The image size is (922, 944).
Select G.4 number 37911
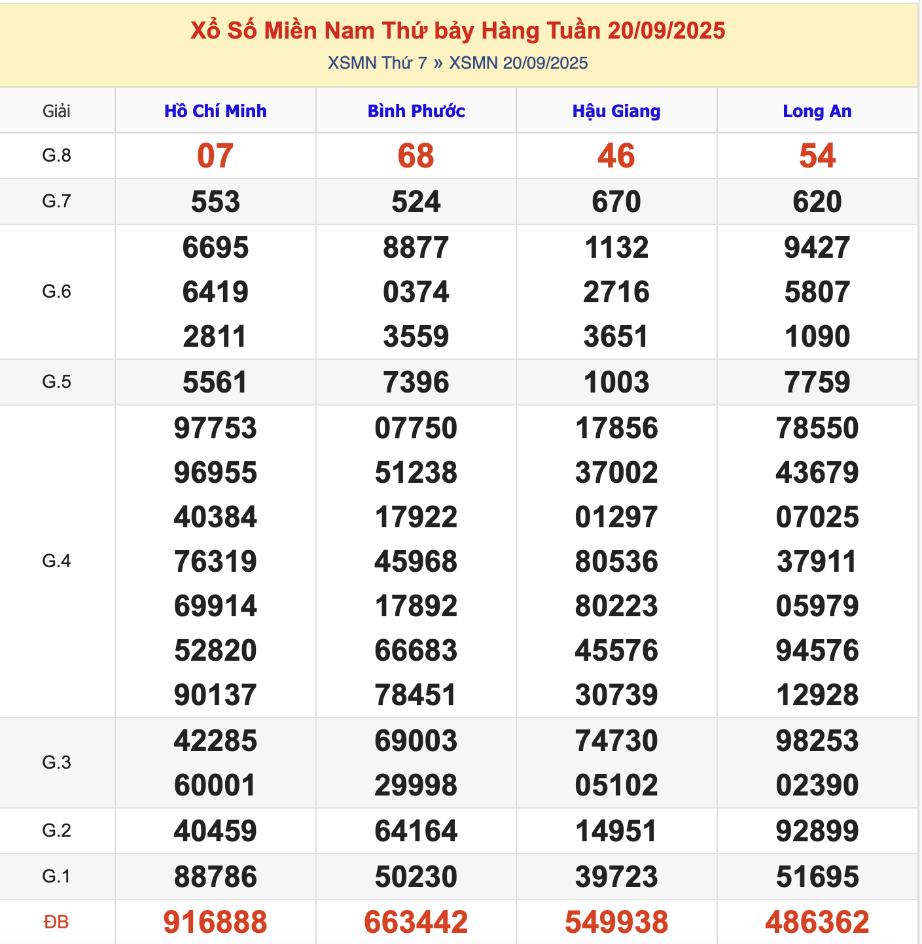click(817, 561)
